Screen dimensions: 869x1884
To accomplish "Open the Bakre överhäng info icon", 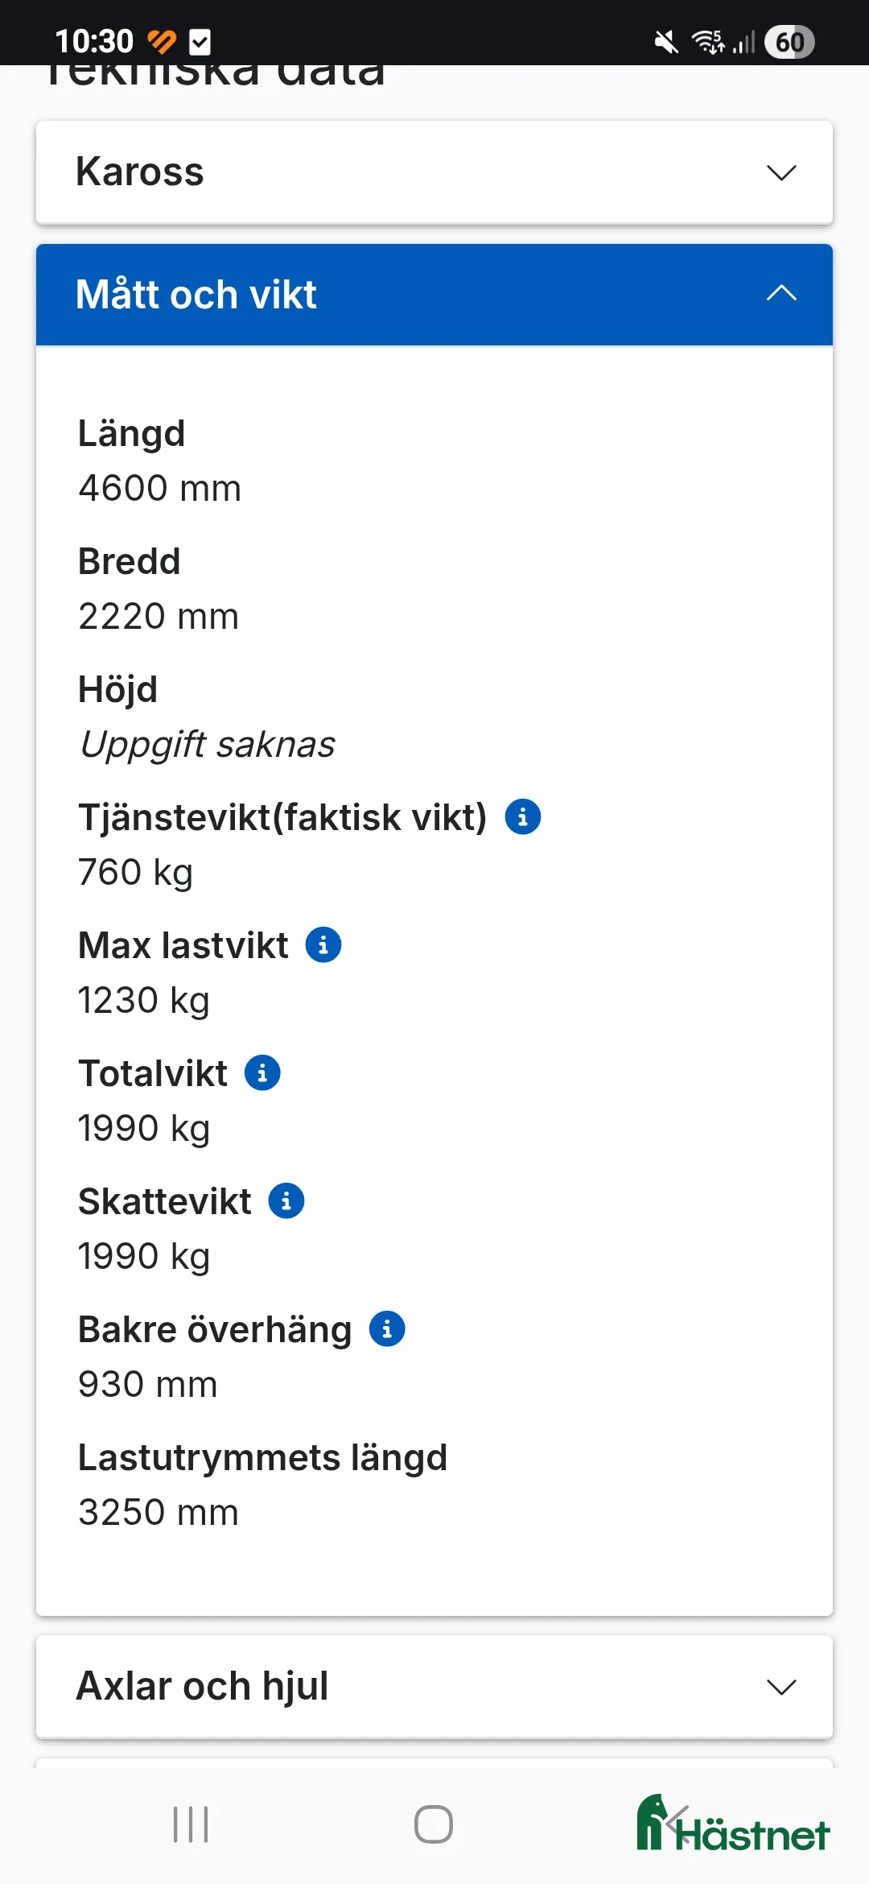I will (x=387, y=1328).
